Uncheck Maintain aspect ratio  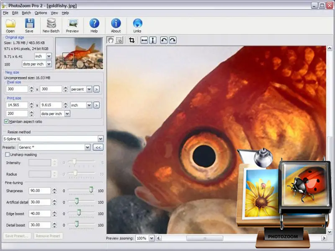click(6, 122)
